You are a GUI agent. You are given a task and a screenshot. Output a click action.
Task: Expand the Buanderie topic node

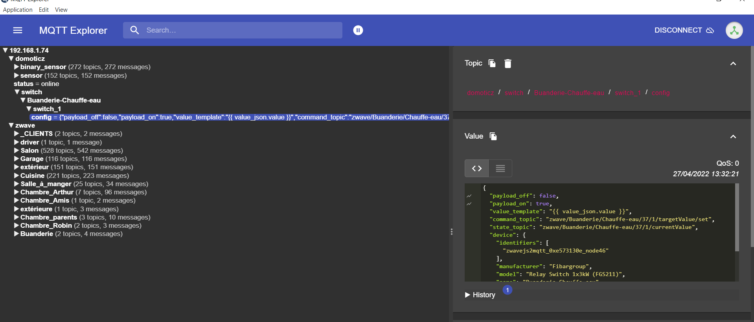(x=17, y=234)
